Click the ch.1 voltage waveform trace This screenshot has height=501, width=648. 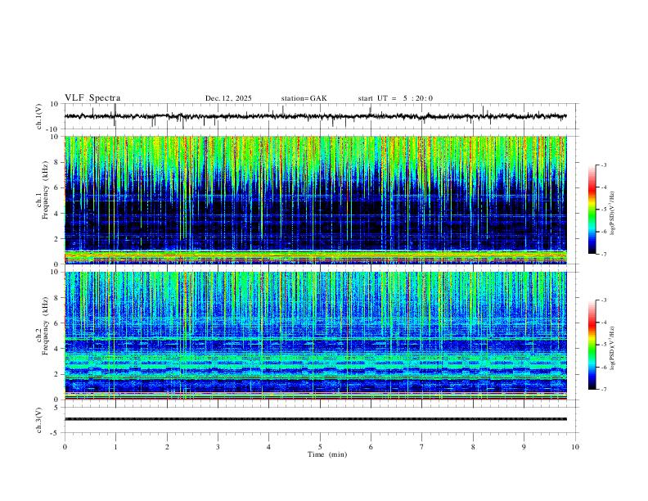(316, 116)
